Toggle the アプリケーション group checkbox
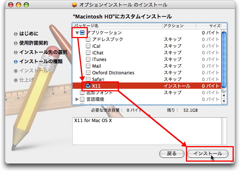 (x=82, y=33)
